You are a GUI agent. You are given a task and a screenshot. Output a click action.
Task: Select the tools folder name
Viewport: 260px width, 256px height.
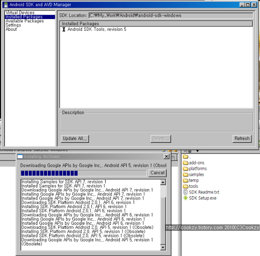coord(193,186)
